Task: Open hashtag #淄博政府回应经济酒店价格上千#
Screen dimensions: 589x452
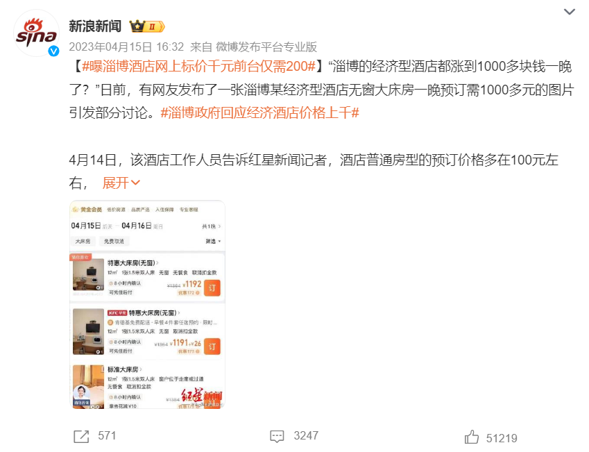Action: (260, 112)
